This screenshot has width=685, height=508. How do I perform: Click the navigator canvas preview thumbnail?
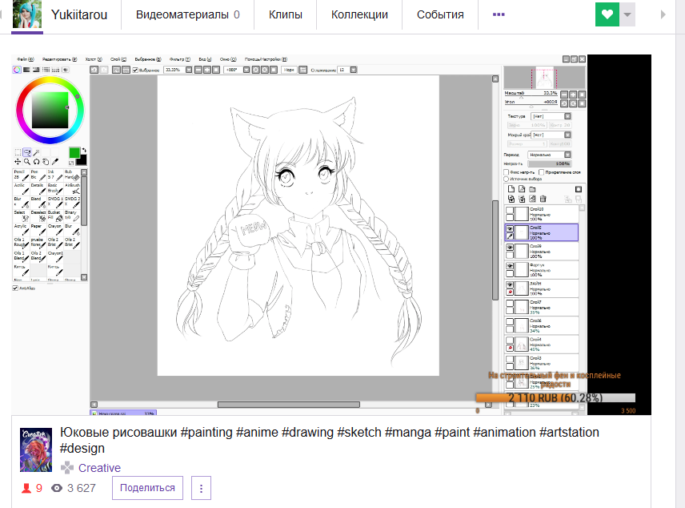click(x=544, y=78)
